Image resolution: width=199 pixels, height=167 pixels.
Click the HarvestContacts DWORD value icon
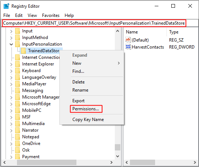click(128, 47)
